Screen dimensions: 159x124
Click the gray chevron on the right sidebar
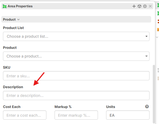pyautogui.click(x=157, y=37)
